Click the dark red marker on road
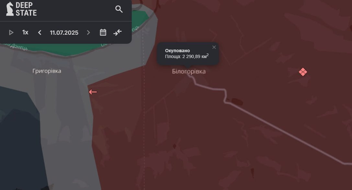This screenshot has height=190, width=352. coord(237,101)
